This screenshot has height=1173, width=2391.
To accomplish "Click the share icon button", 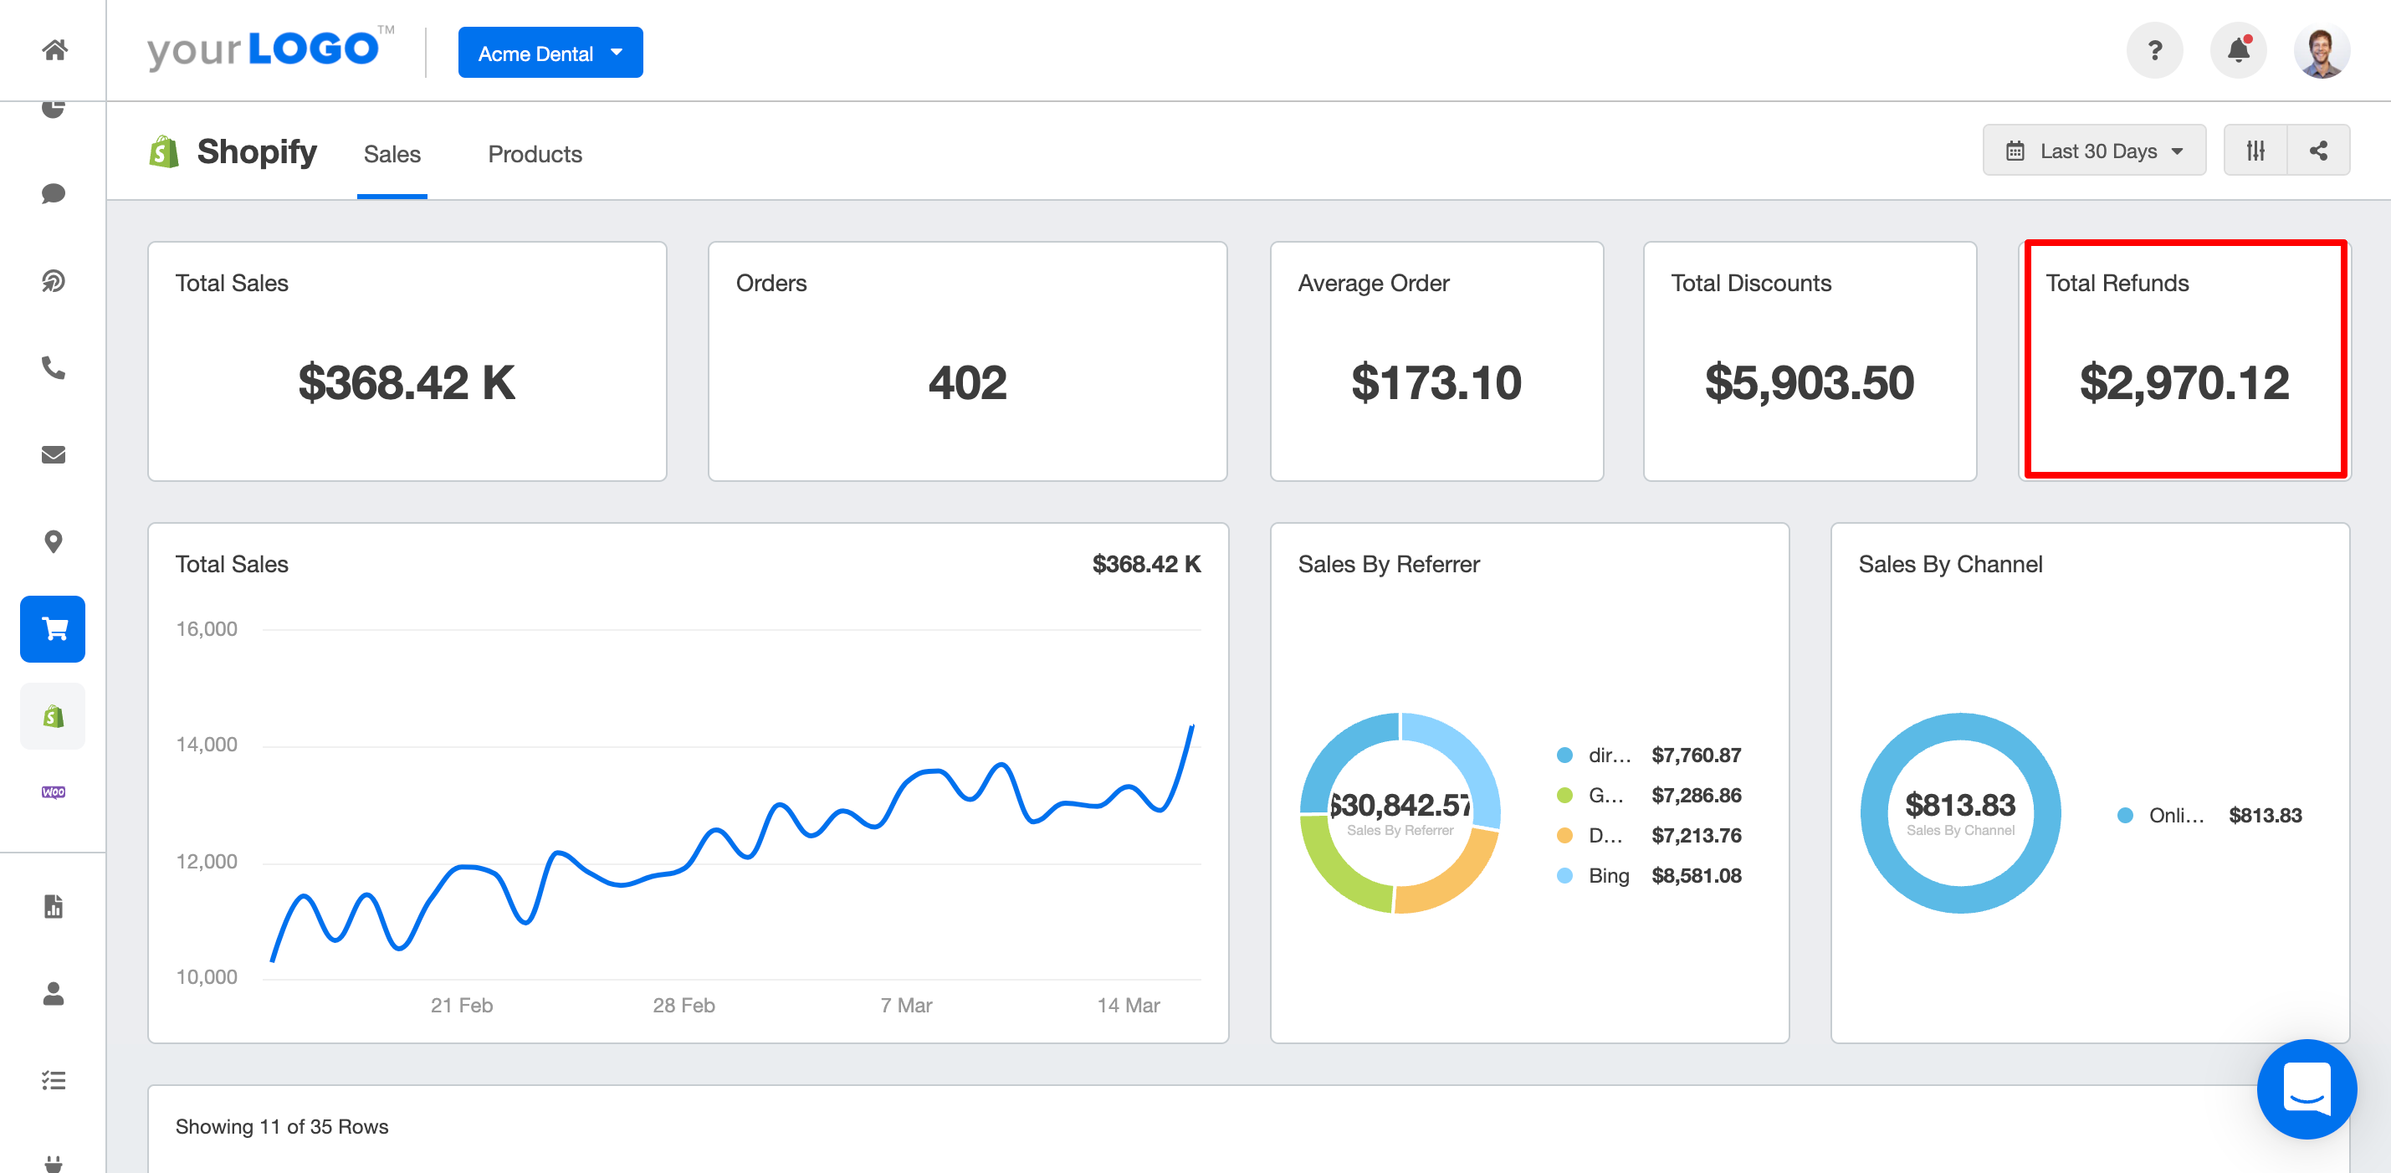I will (2317, 151).
